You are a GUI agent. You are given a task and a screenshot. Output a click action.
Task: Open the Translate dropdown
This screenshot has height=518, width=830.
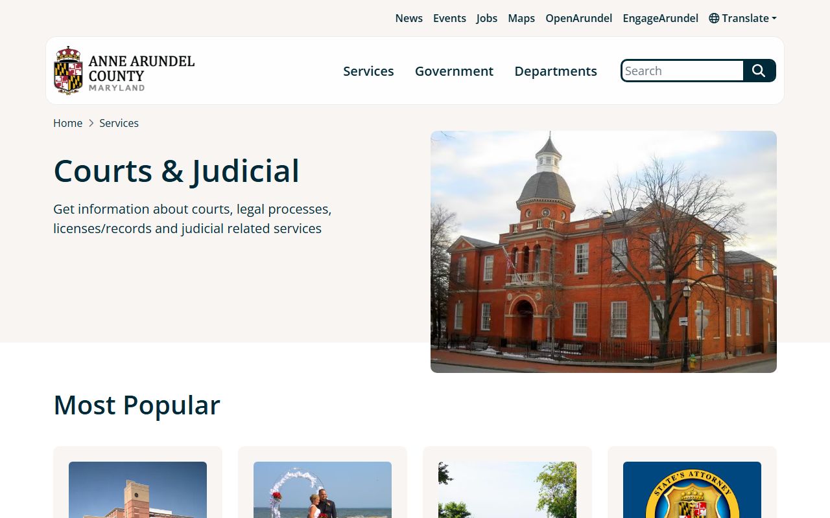point(742,18)
